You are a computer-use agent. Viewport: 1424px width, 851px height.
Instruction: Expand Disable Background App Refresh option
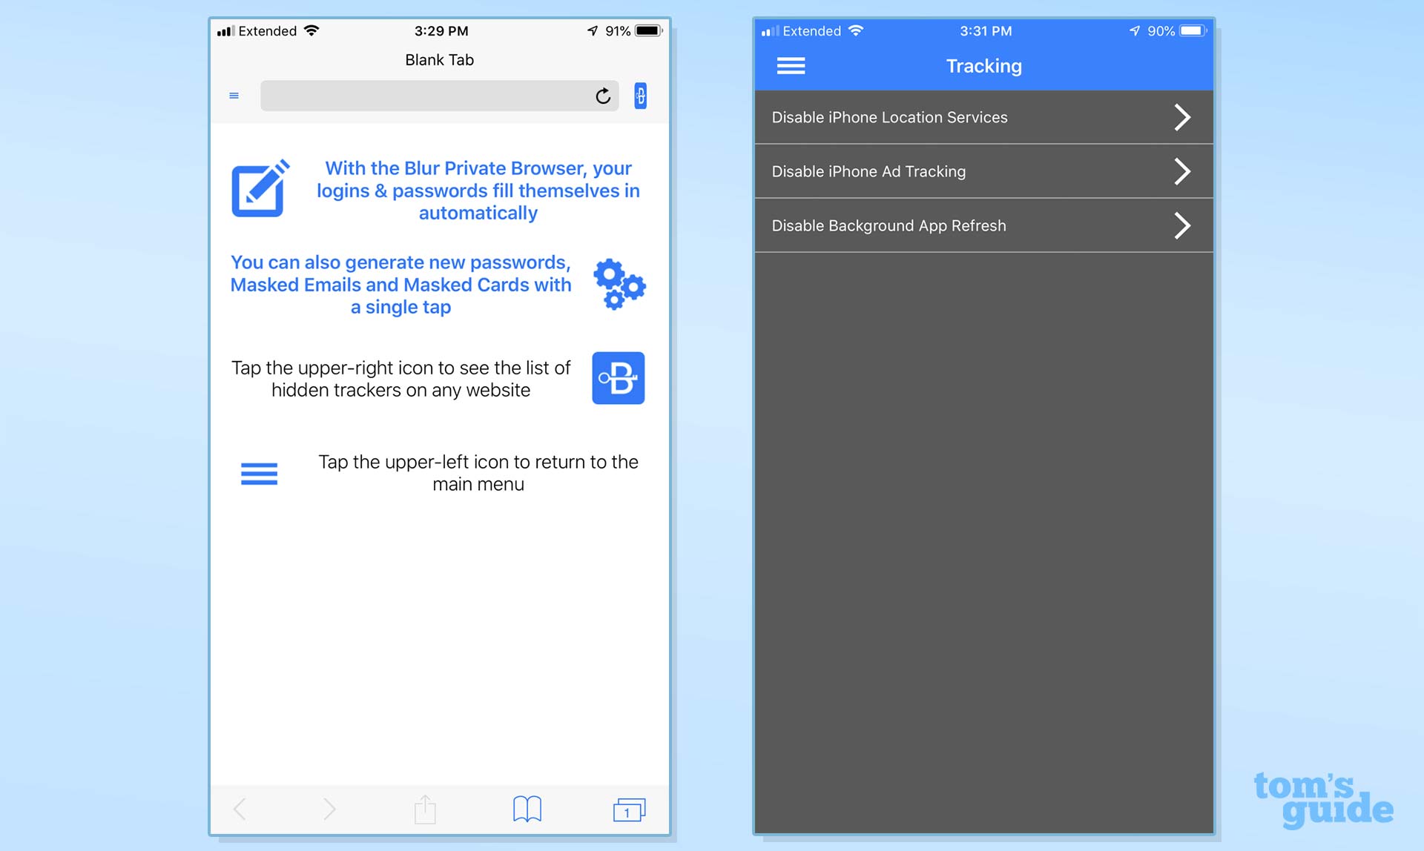coord(1180,225)
